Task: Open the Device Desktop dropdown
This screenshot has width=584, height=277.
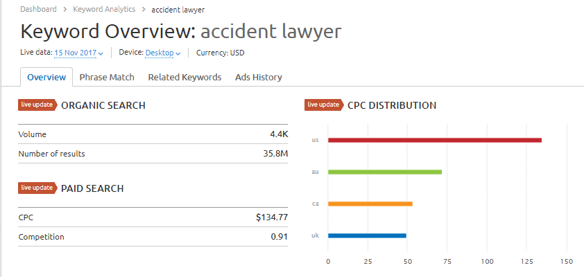Action: [x=163, y=53]
